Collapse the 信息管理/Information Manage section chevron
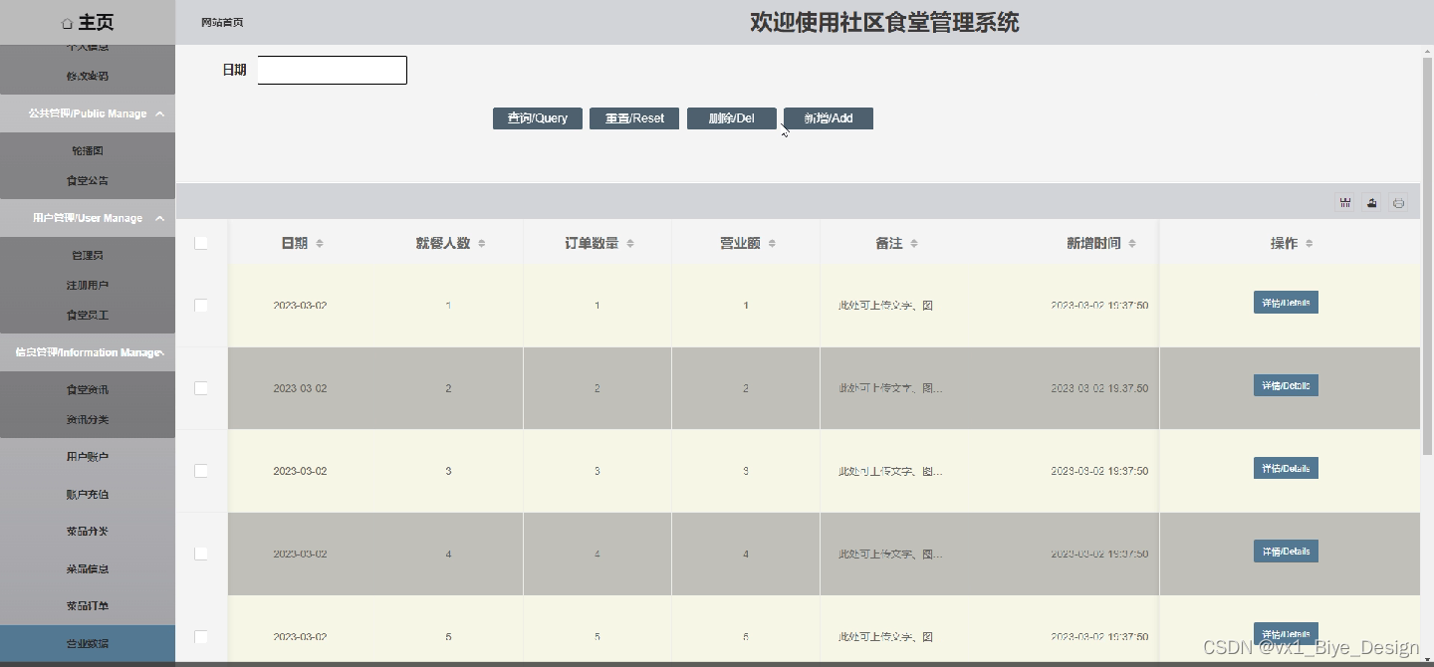 161,352
